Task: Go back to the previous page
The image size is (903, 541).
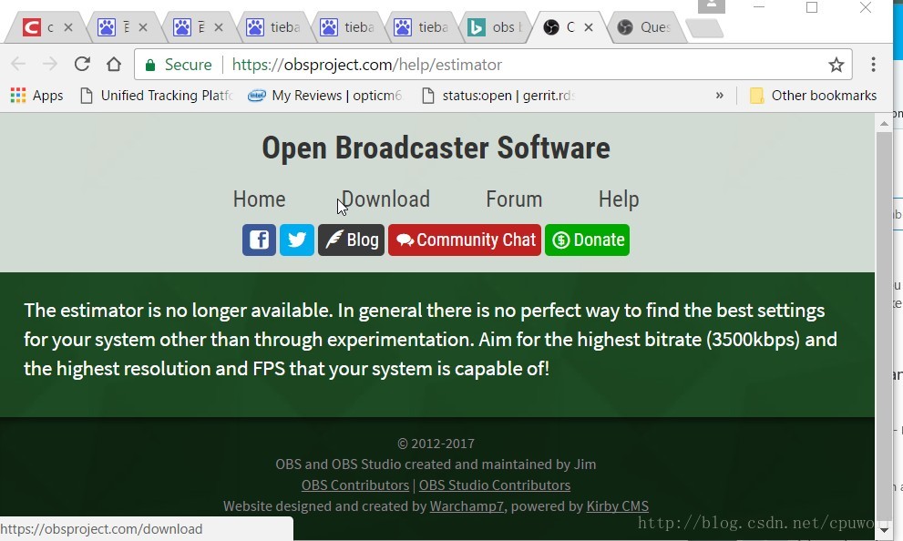Action: point(18,64)
